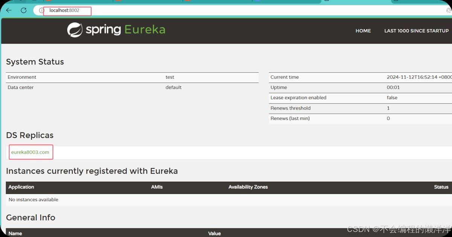Select the Uptime value 00:01
The height and width of the screenshot is (237, 452).
(x=393, y=87)
